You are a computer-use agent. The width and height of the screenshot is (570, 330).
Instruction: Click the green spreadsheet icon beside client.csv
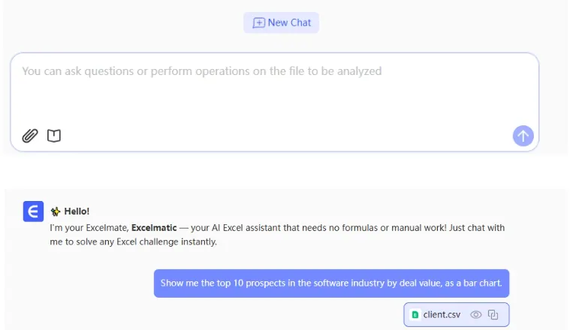pyautogui.click(x=415, y=315)
